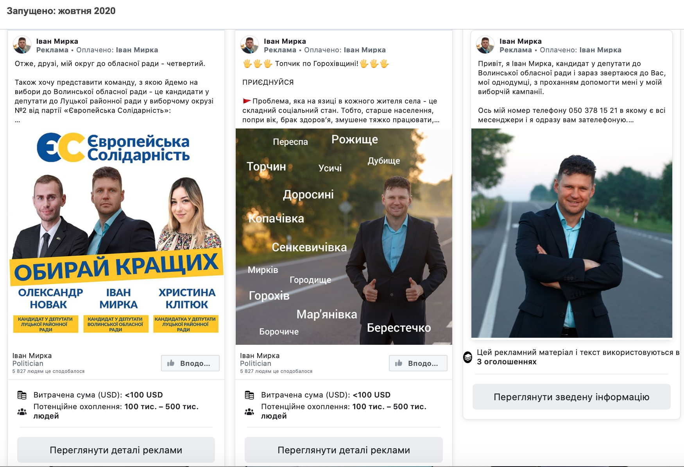Open the ad image with village names

(344, 237)
